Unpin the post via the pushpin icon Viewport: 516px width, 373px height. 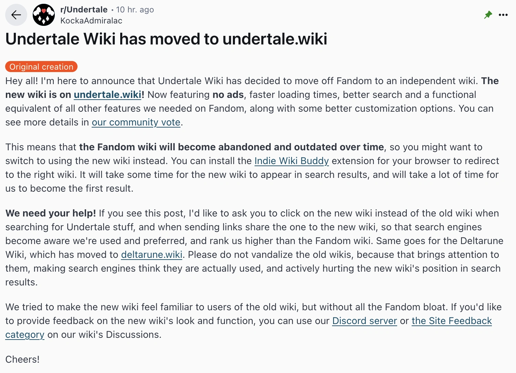(x=488, y=14)
